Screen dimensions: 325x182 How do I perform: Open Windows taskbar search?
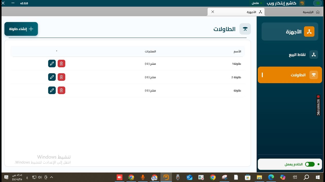(x=306, y=177)
